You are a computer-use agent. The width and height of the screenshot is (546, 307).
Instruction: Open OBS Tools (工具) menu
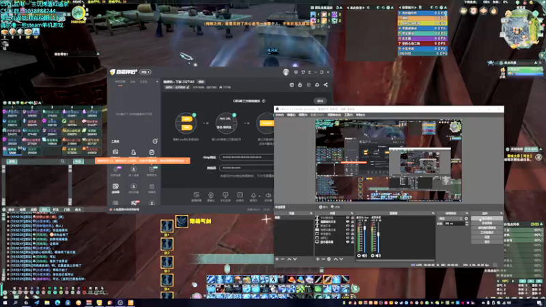click(x=349, y=115)
